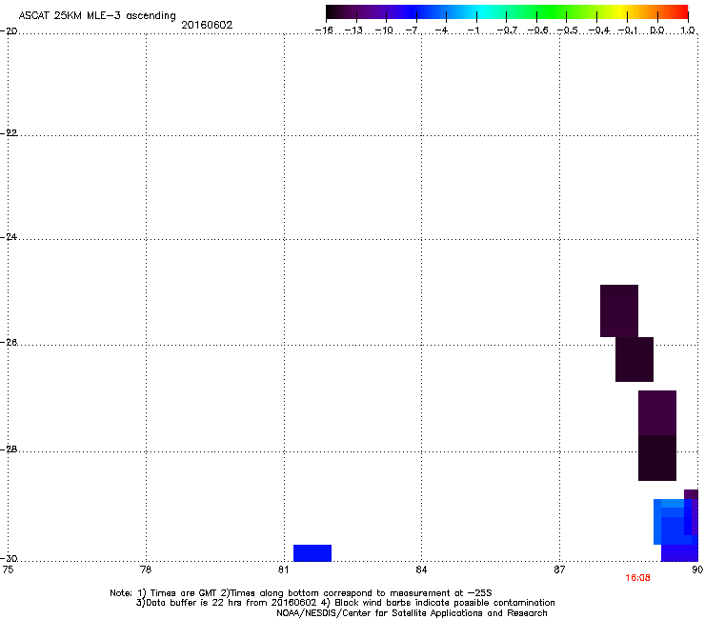Select colorbar label -4

[x=441, y=30]
